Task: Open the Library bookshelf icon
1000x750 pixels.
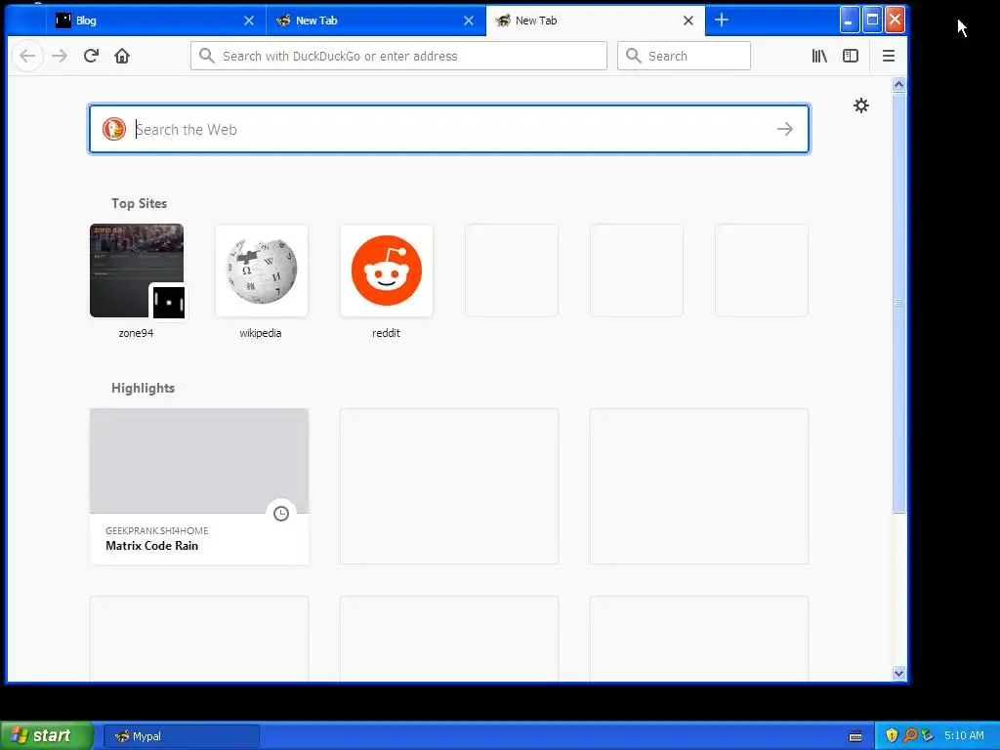Action: 819,56
